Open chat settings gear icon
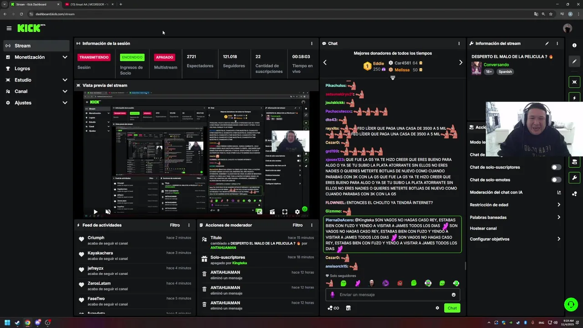Image resolution: width=583 pixels, height=328 pixels. [x=437, y=308]
